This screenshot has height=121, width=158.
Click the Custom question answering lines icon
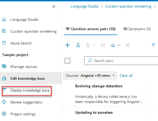tap(4, 31)
